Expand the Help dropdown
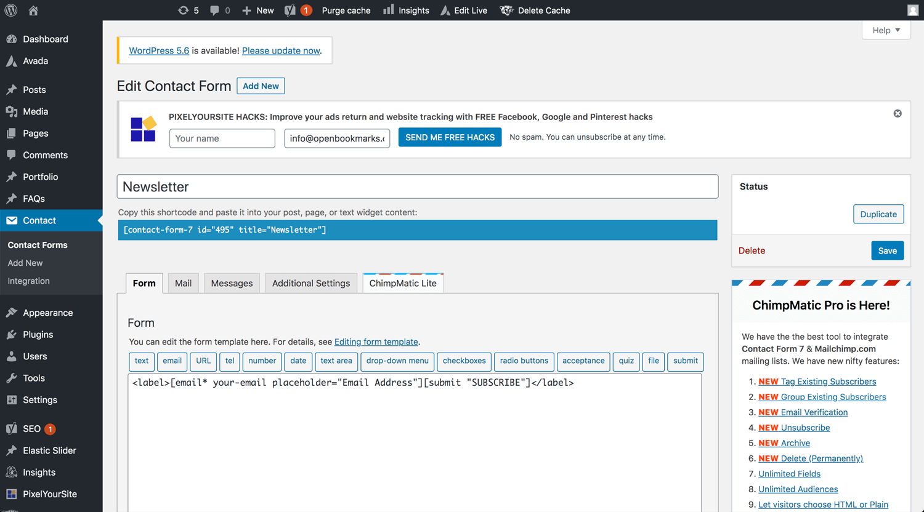Image resolution: width=924 pixels, height=512 pixels. pos(886,30)
